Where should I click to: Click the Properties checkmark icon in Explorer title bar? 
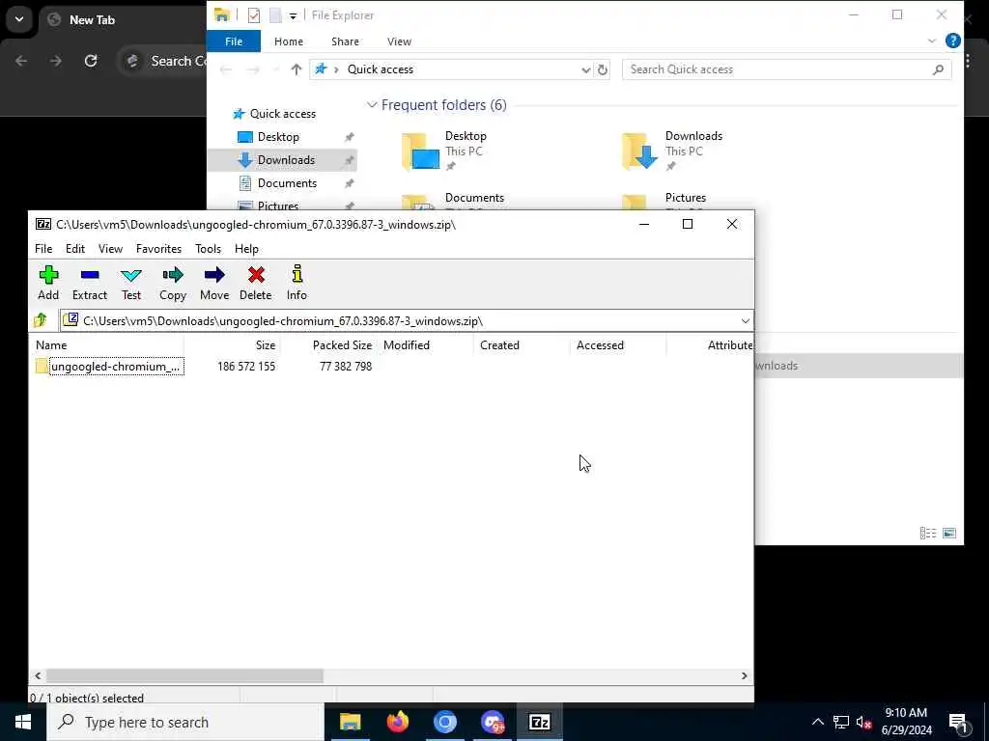(x=254, y=15)
